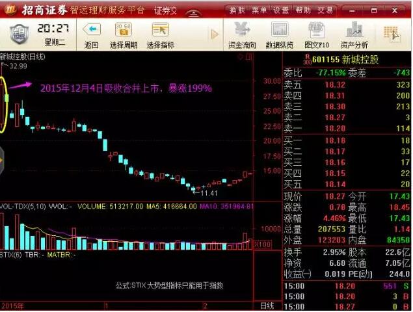413x312 pixels.
Task: Click the 卖二 price 18.27
Action: 335,118
